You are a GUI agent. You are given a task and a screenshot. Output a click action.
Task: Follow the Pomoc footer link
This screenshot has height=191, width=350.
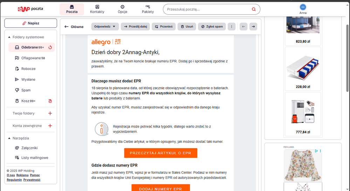tap(35, 175)
